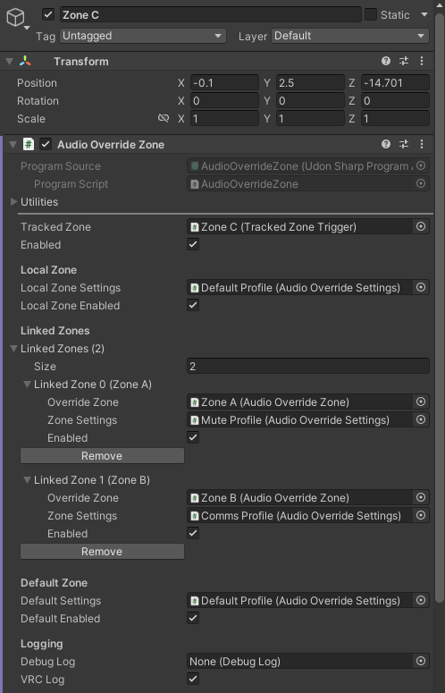Open object picker for Tracked Zone field
The height and width of the screenshot is (693, 445).
tap(421, 227)
